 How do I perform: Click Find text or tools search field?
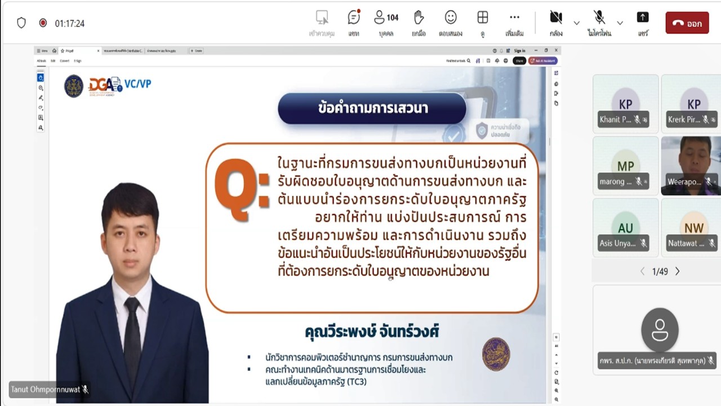[459, 61]
